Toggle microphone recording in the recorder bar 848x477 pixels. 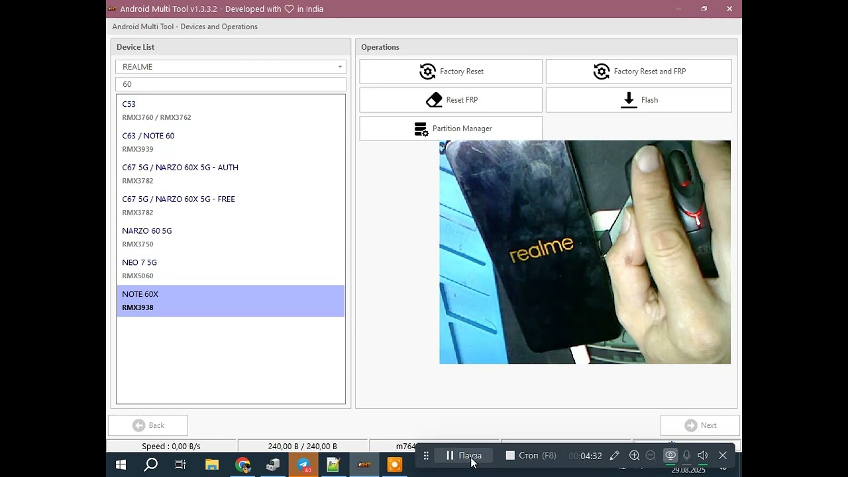coord(686,456)
